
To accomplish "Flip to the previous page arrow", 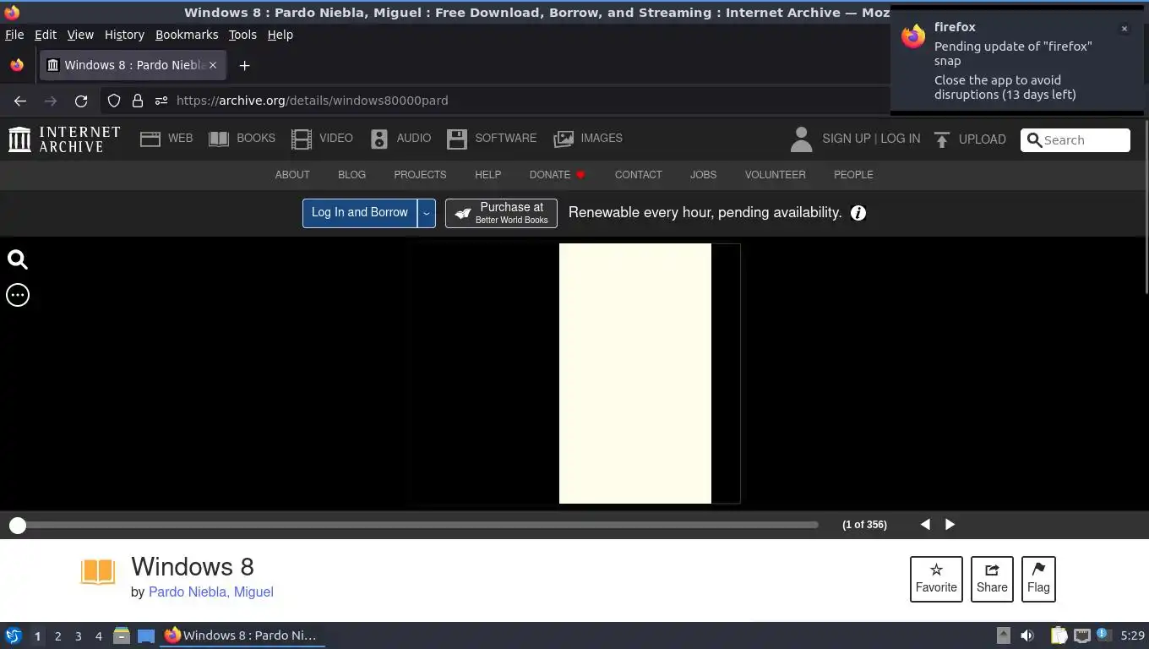I will (925, 525).
